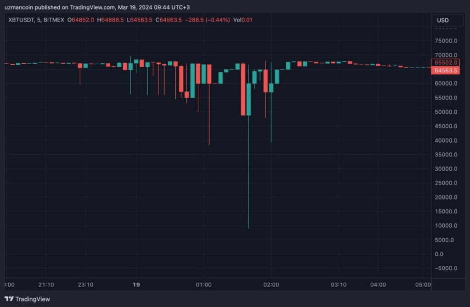Click the outlined 65502.0 price label

point(446,62)
